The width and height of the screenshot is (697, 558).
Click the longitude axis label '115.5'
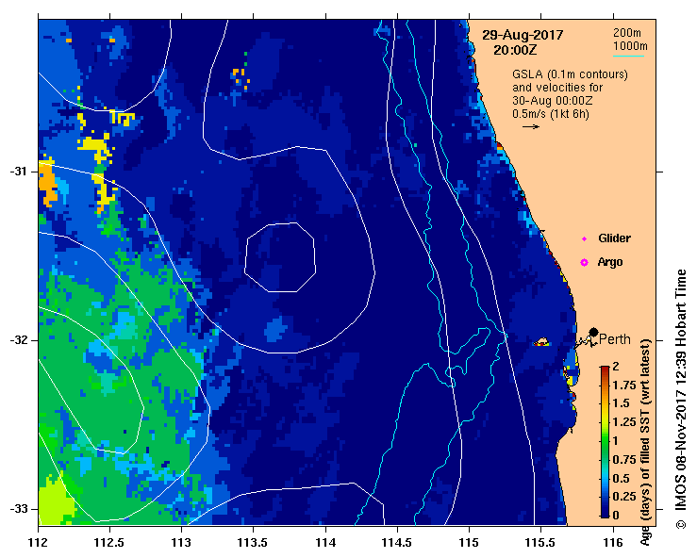(x=540, y=542)
